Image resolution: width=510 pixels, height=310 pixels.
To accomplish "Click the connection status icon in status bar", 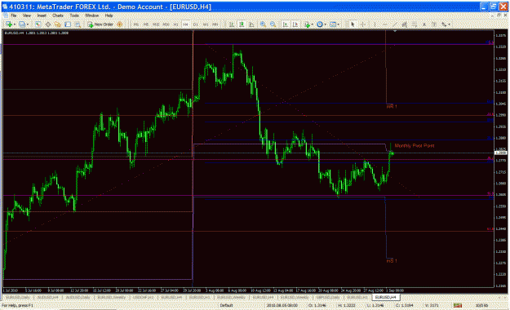I will [x=458, y=305].
